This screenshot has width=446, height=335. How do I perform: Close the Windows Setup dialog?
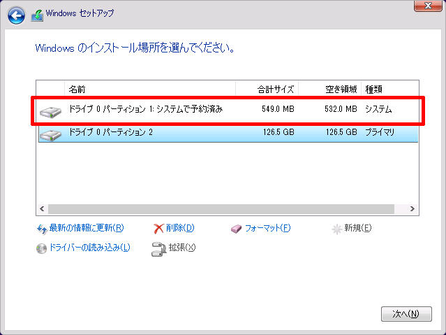tap(428, 6)
